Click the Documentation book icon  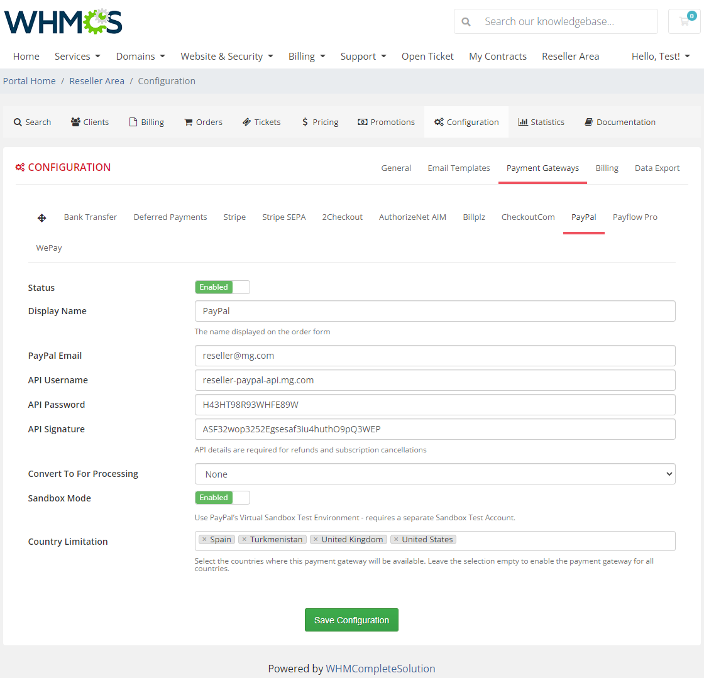(588, 122)
